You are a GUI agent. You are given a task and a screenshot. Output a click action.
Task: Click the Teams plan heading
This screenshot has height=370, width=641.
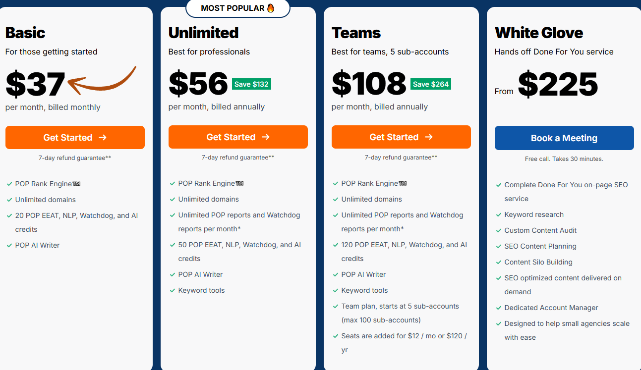[356, 33]
